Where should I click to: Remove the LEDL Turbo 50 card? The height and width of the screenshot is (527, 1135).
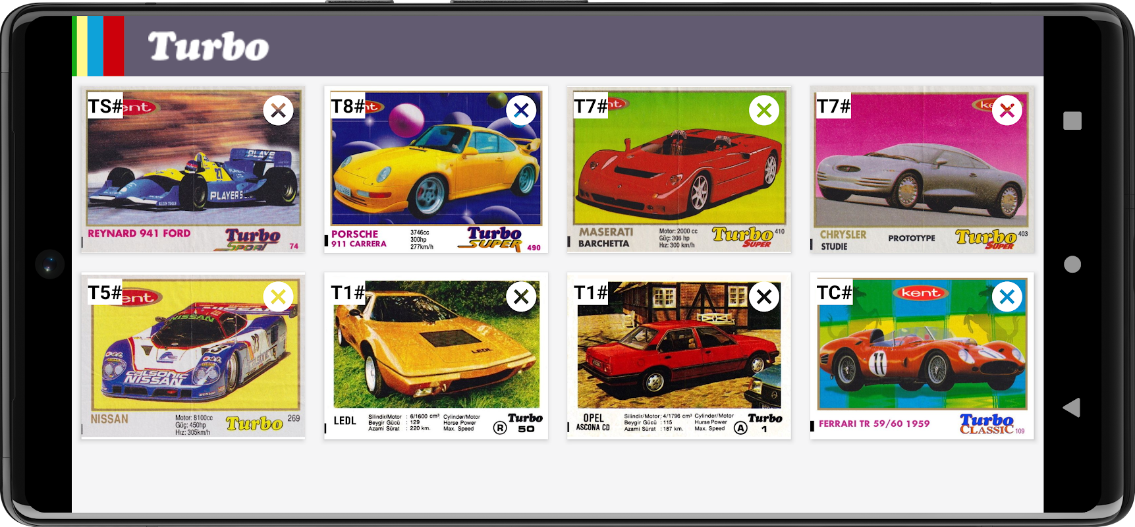[x=521, y=297]
